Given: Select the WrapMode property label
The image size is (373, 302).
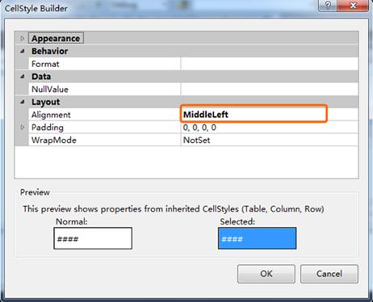Looking at the screenshot, I should 54,140.
